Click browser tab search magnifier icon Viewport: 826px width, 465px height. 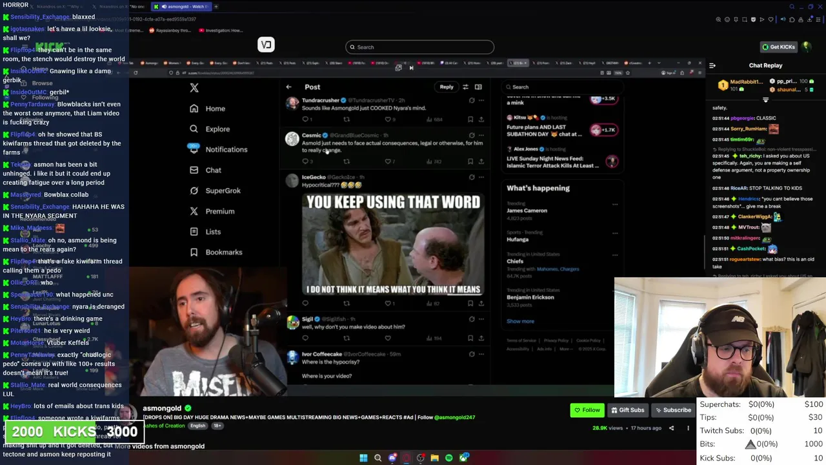pos(792,6)
